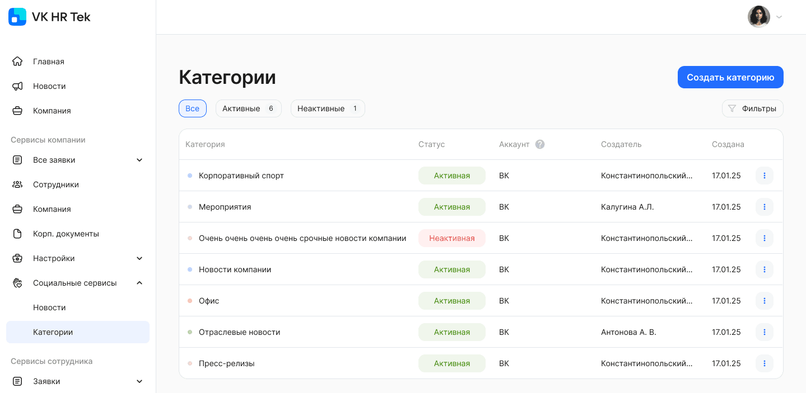Switch to the Активные tab
This screenshot has height=393, width=806.
[x=248, y=108]
